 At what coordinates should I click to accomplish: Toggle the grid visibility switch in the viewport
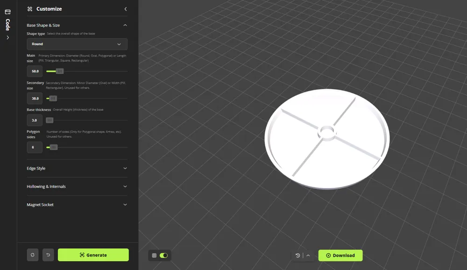pyautogui.click(x=164, y=256)
